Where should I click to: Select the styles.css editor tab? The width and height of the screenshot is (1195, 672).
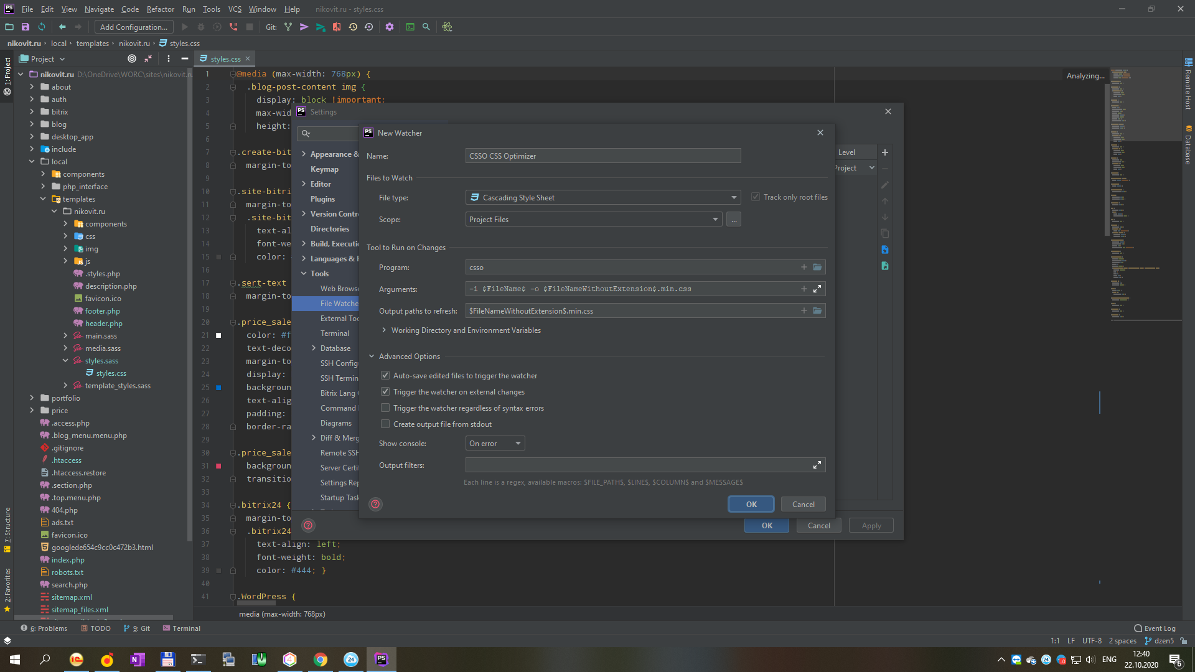click(225, 58)
